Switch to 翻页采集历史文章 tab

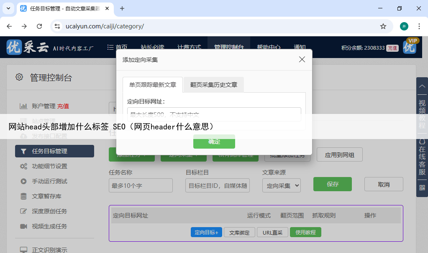click(213, 85)
